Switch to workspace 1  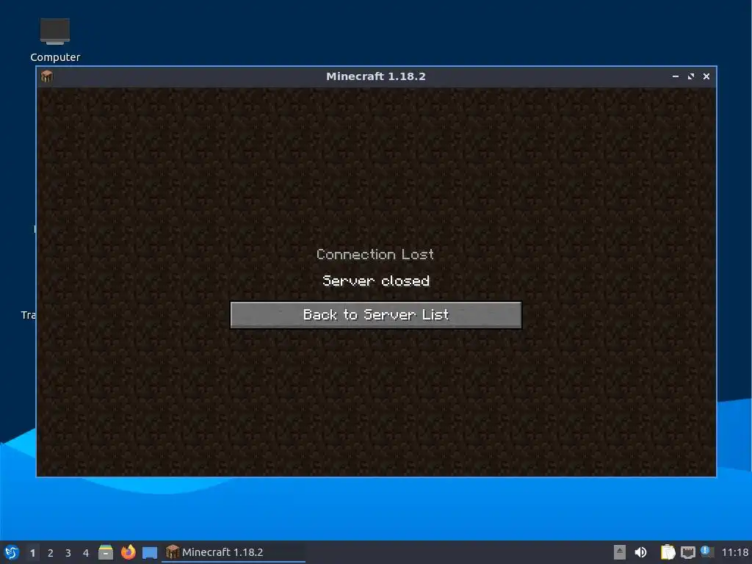pos(32,553)
